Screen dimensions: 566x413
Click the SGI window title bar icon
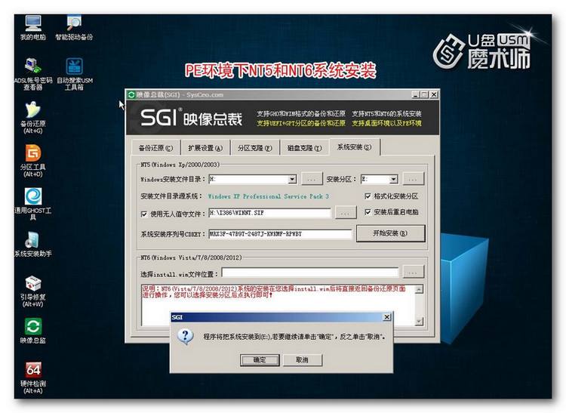[x=131, y=94]
